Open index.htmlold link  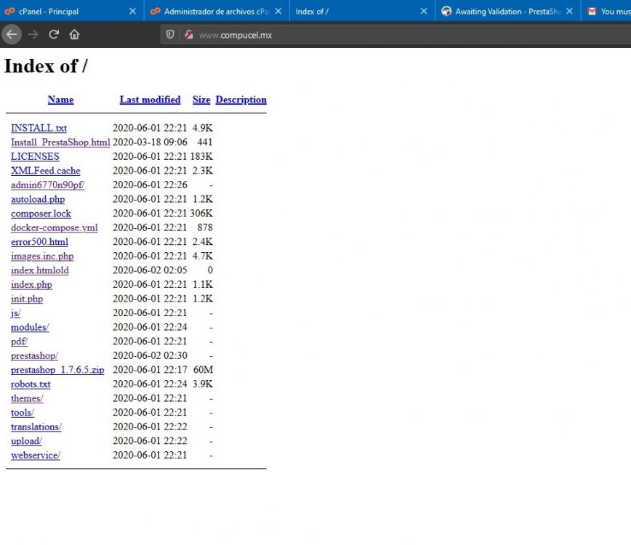(x=40, y=270)
